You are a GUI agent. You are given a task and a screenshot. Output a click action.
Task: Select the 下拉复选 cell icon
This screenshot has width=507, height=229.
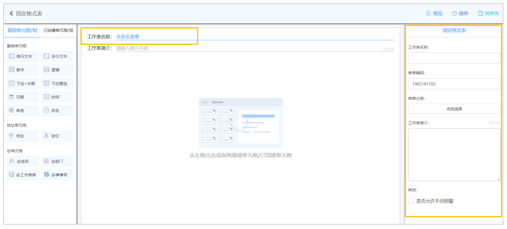(46, 84)
